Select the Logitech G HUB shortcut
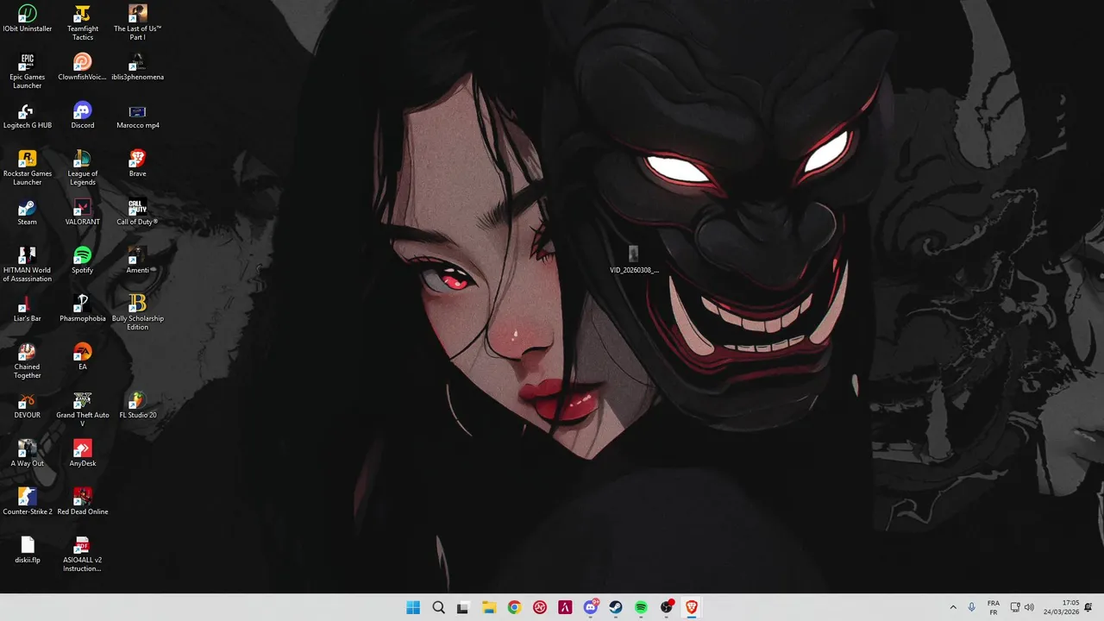 pyautogui.click(x=28, y=116)
